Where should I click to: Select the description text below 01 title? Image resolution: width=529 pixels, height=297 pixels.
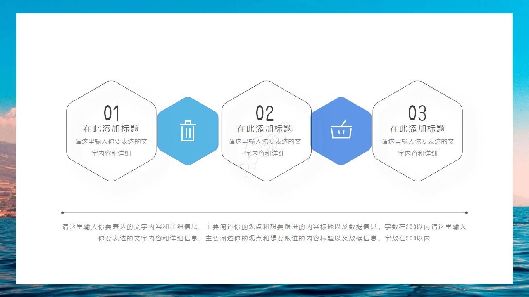(111, 147)
